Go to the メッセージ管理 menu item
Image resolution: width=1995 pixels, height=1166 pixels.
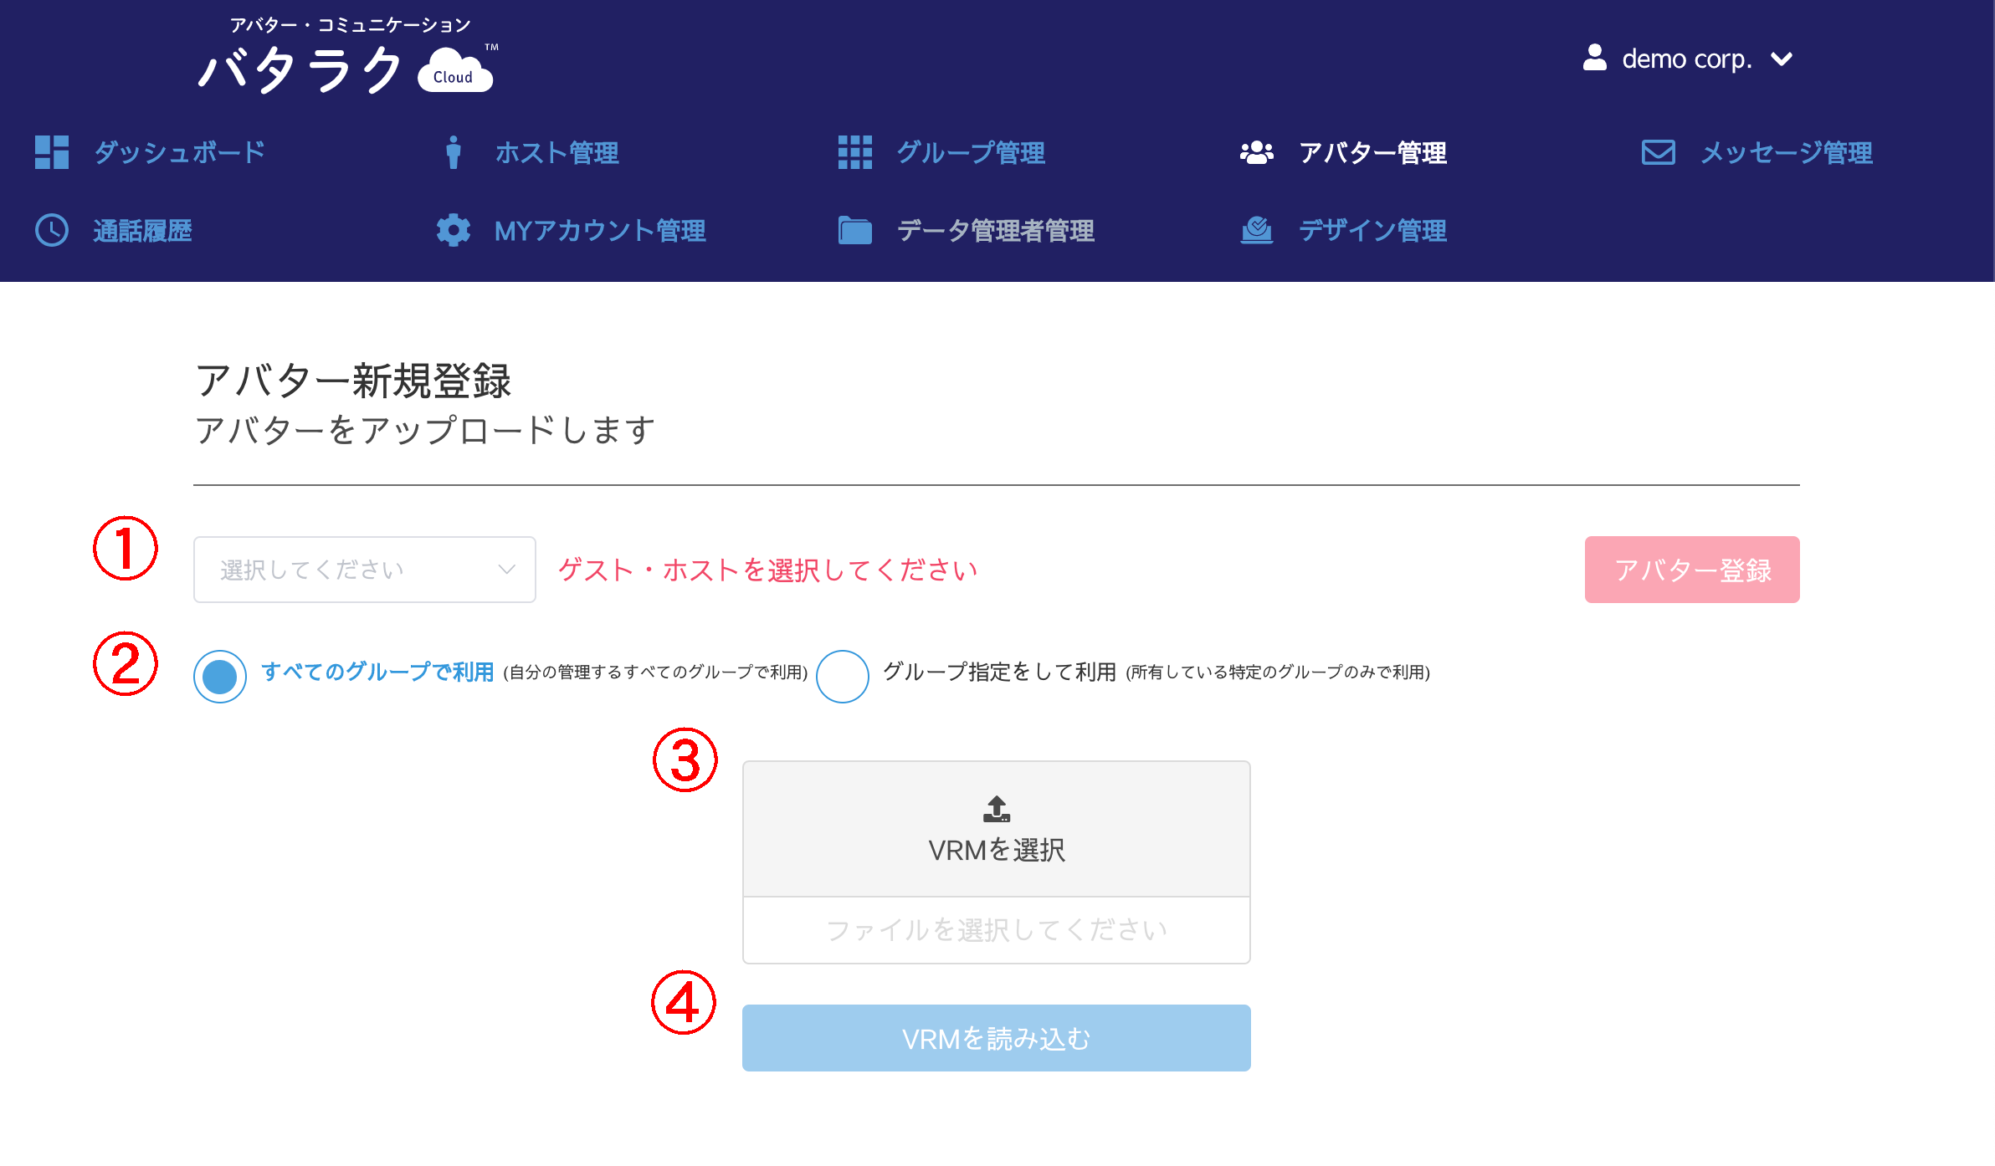point(1786,152)
